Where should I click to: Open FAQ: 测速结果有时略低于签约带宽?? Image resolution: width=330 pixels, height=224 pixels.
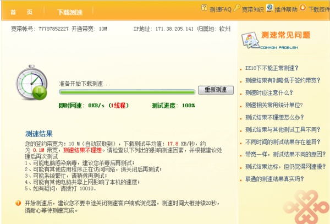[x=283, y=80]
